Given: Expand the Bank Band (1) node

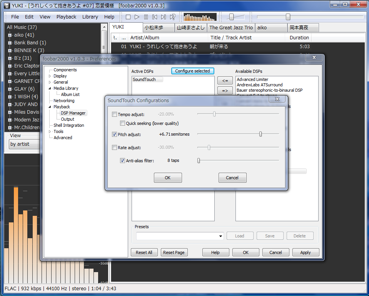Looking at the screenshot, I should pyautogui.click(x=10, y=43).
